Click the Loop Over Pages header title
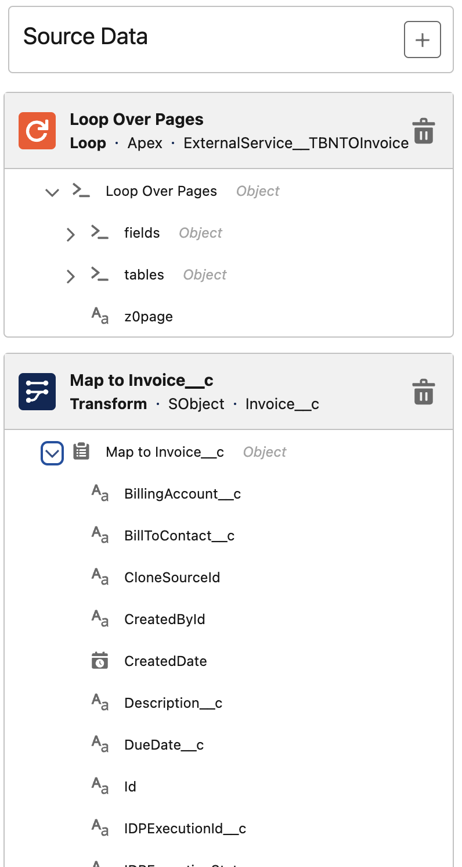Screen dimensions: 462x867 (136, 119)
